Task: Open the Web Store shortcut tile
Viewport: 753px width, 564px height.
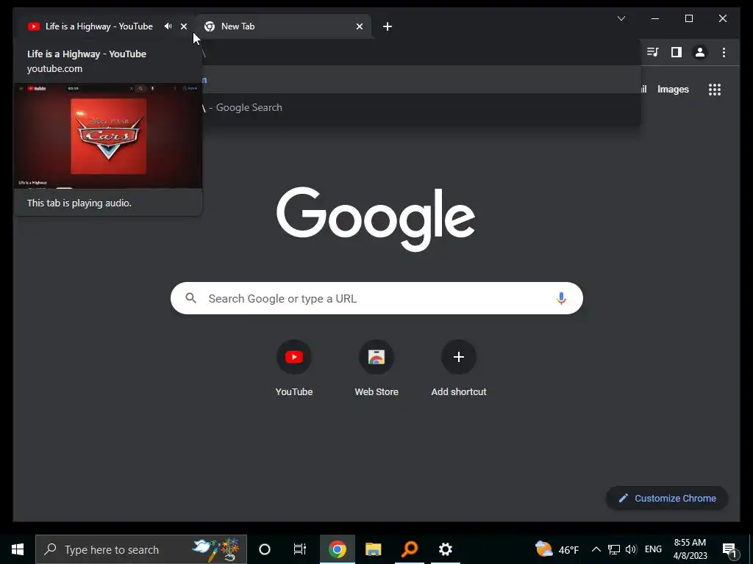Action: [x=376, y=369]
